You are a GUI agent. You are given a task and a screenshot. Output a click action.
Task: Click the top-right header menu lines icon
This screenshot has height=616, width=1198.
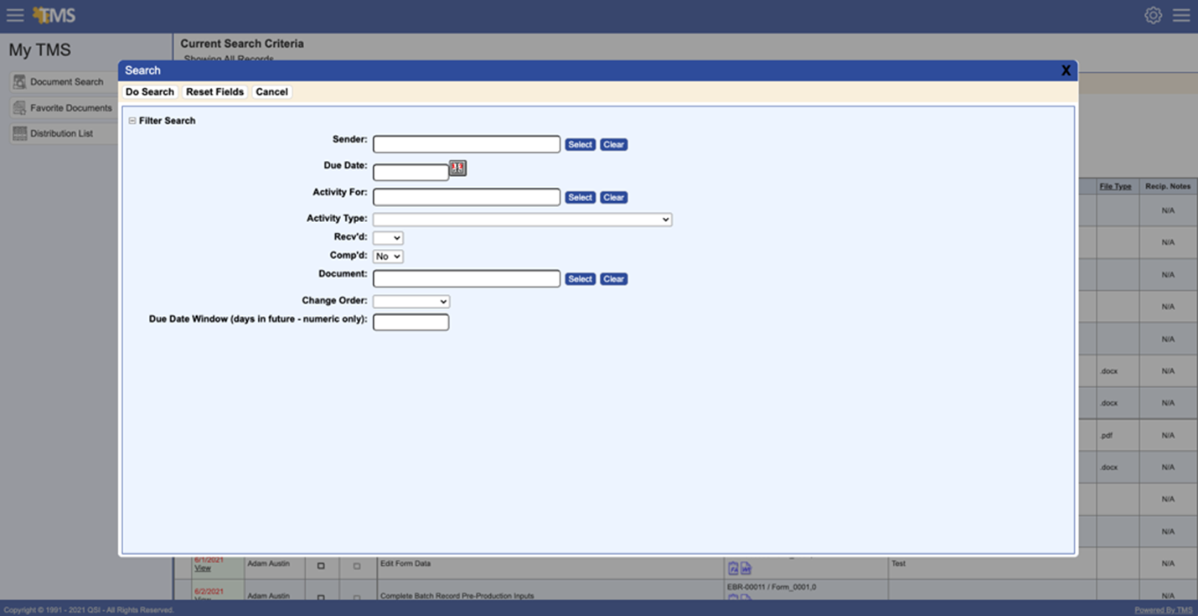point(1181,15)
